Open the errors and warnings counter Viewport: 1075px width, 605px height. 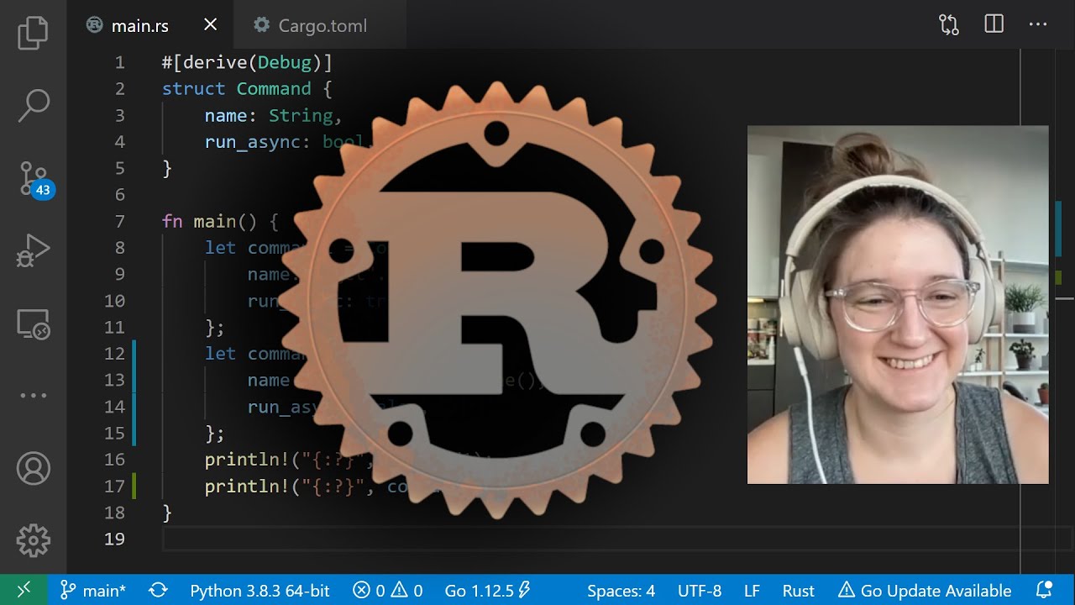pos(388,591)
